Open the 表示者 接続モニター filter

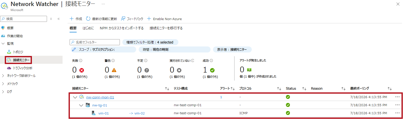[x=232, y=49]
